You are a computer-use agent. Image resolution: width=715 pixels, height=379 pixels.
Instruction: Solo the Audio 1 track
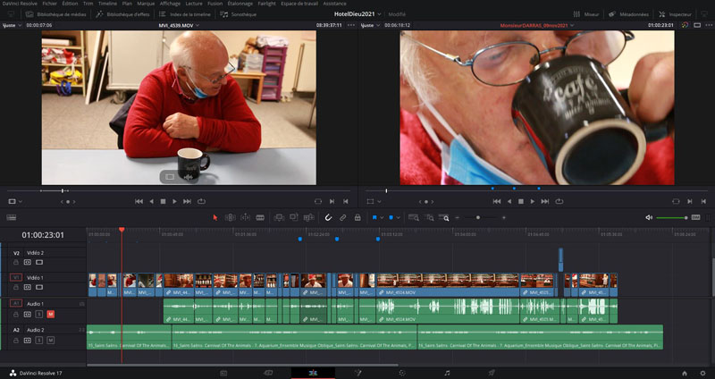[39, 315]
